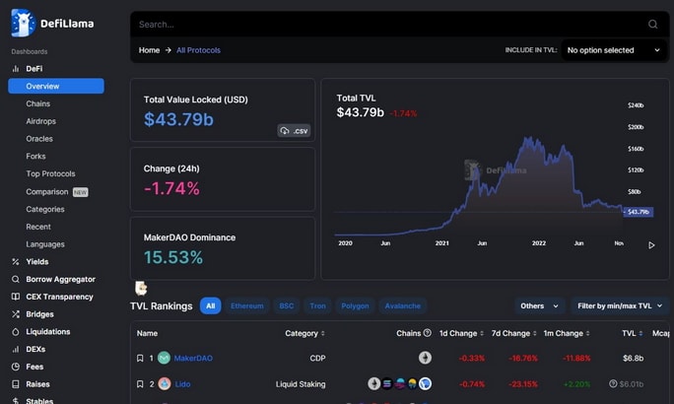Open the Fees sidebar item
Screen dimensions: 674x404
click(x=34, y=367)
